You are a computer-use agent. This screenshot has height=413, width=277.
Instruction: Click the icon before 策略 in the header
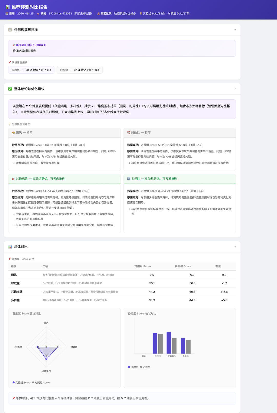click(x=38, y=14)
